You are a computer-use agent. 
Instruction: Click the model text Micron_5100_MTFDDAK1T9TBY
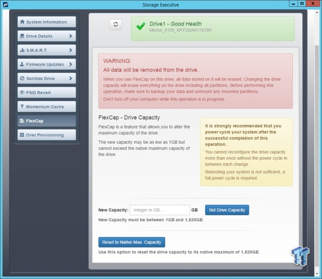[181, 30]
